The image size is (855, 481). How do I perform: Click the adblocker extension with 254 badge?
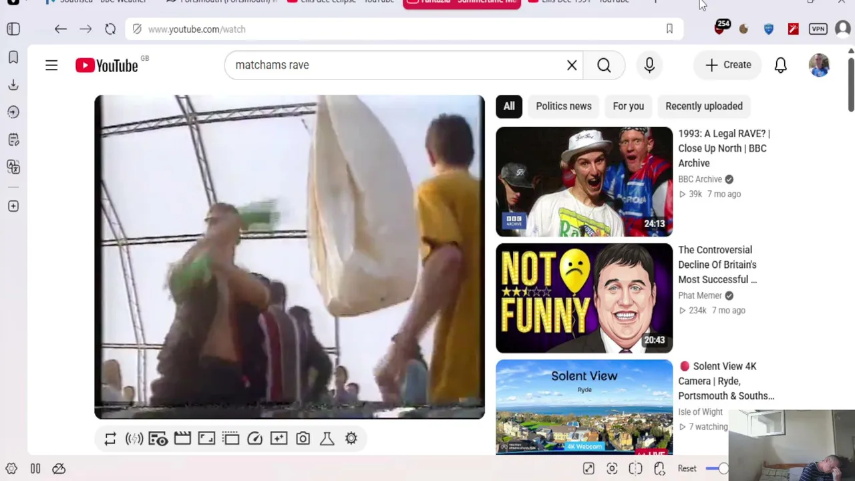720,28
